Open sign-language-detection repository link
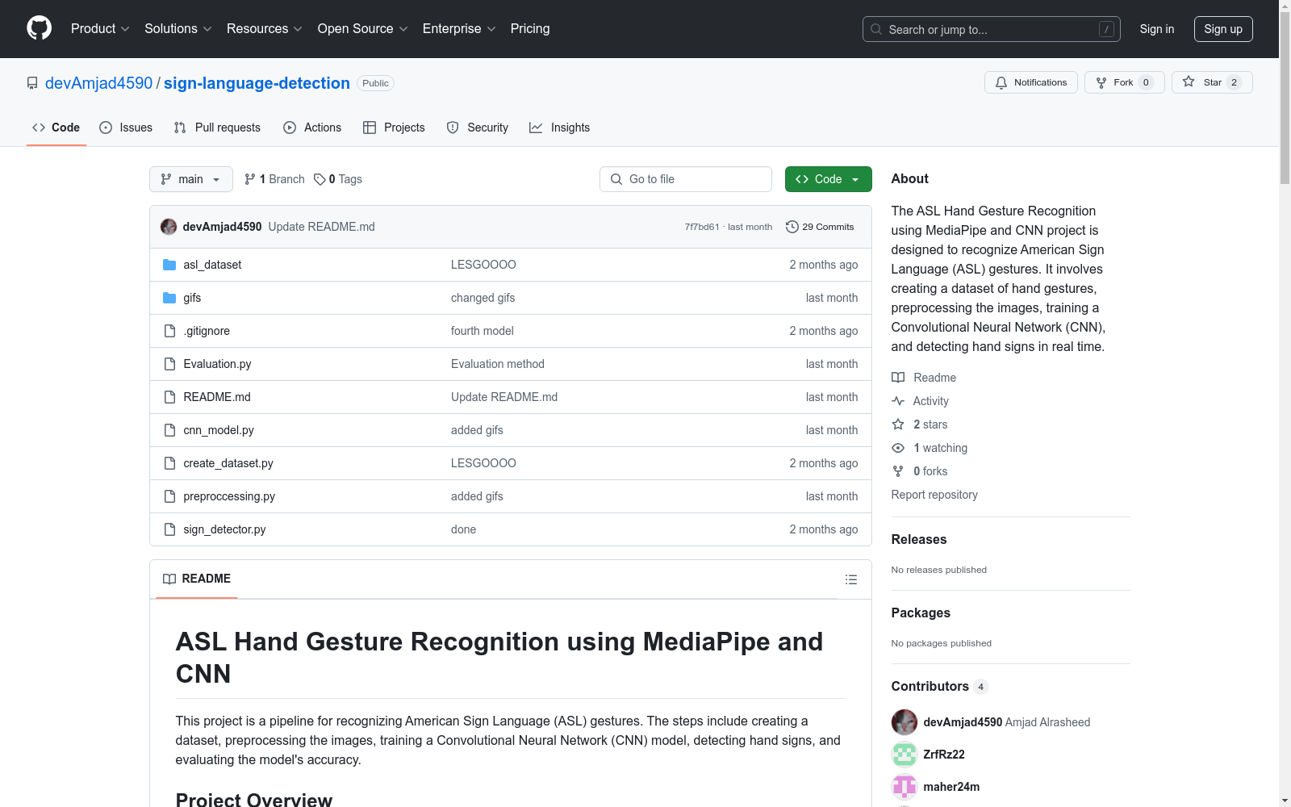 pos(257,83)
